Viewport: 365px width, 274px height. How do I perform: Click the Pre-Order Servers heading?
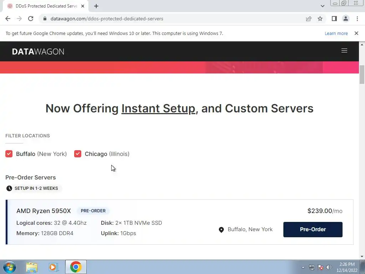tap(31, 177)
